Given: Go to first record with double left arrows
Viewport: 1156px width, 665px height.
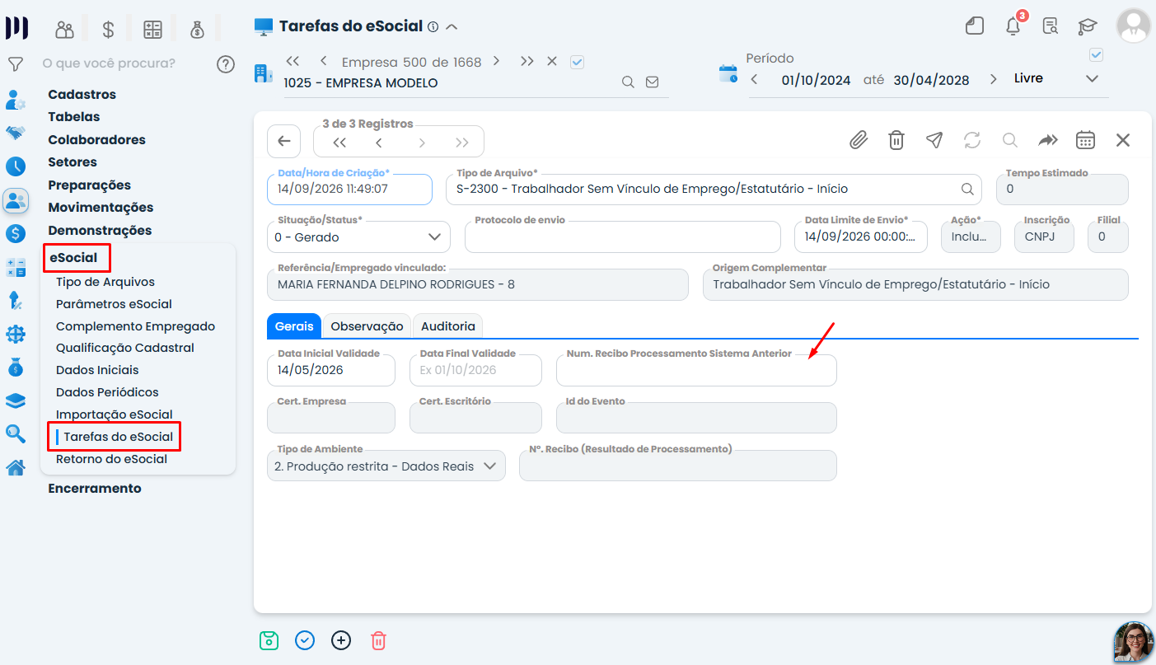Looking at the screenshot, I should 339,143.
